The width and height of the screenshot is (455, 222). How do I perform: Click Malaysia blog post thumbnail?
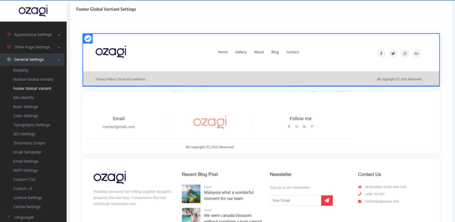[x=191, y=194]
